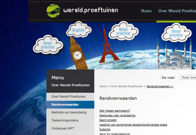This screenshot has height=135, width=196.
Task: Click Home in the breadcrumb trail
Action: [103, 86]
